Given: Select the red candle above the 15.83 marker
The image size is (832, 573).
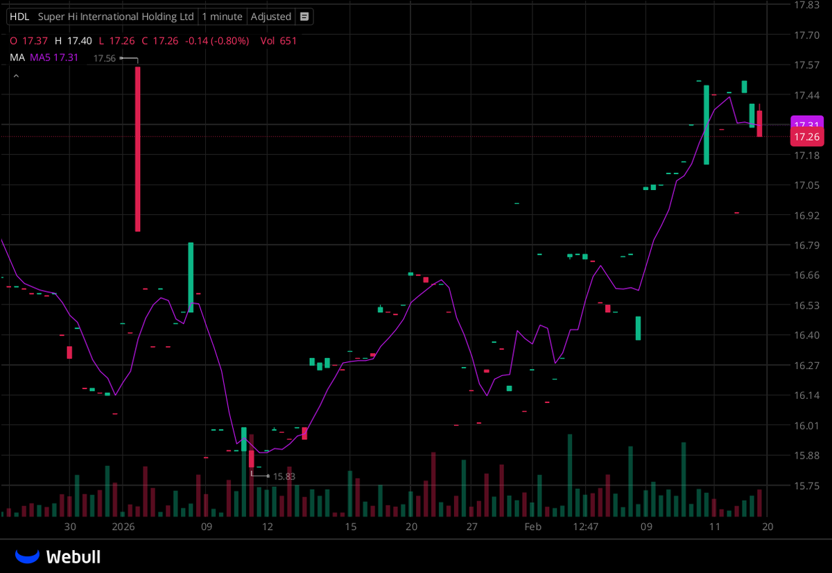Looking at the screenshot, I should [252, 459].
